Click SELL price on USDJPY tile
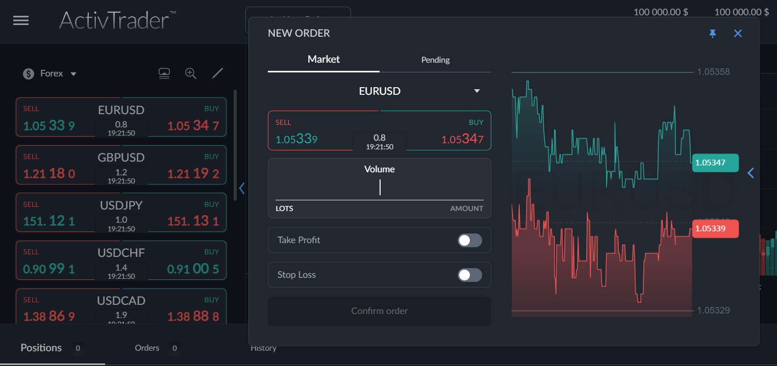777x366 pixels. click(x=49, y=221)
